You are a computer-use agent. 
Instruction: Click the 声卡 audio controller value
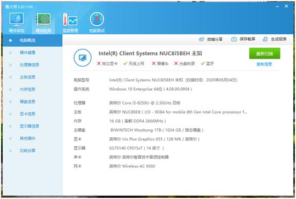point(139,157)
